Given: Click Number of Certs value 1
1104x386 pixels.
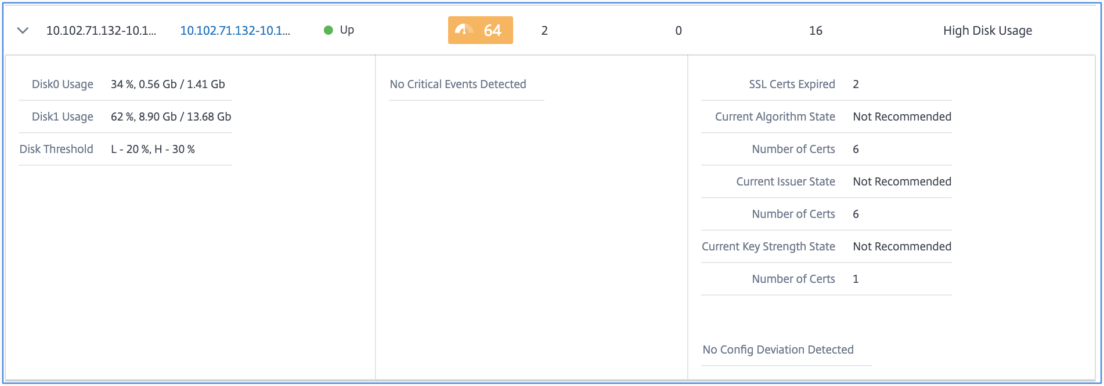Looking at the screenshot, I should click(856, 279).
